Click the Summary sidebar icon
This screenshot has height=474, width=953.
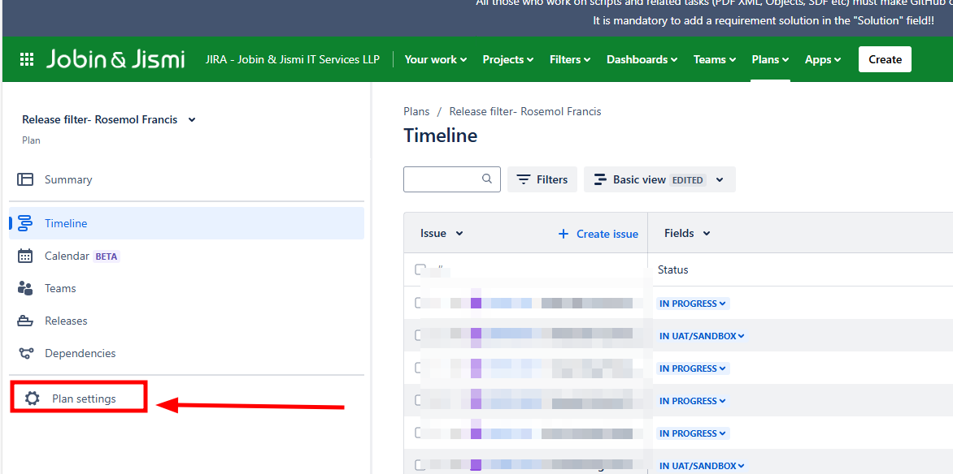coord(25,179)
